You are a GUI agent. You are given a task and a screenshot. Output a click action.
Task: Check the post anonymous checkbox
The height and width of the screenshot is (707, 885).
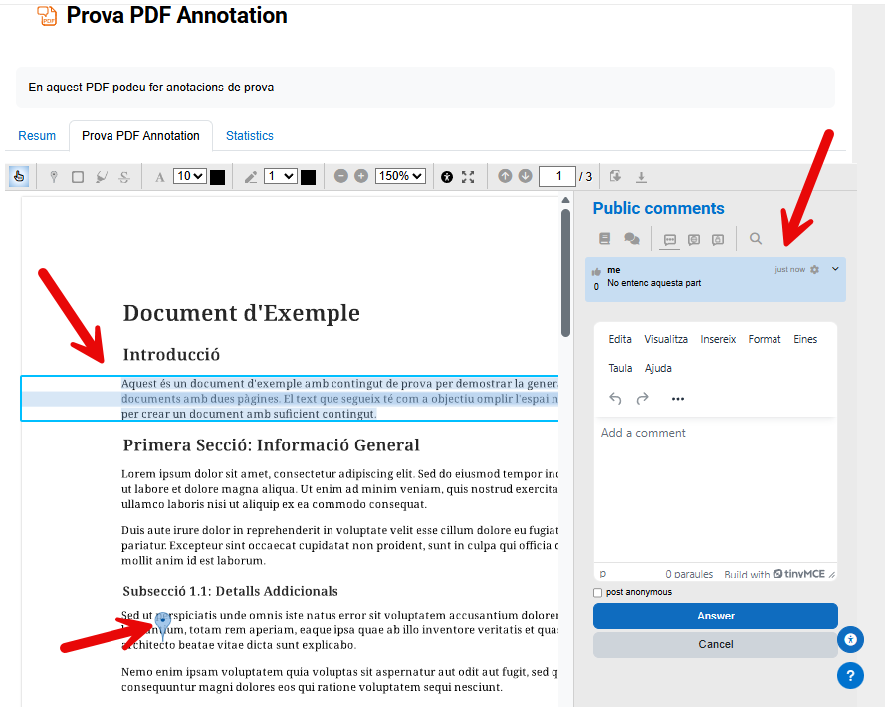(x=598, y=593)
